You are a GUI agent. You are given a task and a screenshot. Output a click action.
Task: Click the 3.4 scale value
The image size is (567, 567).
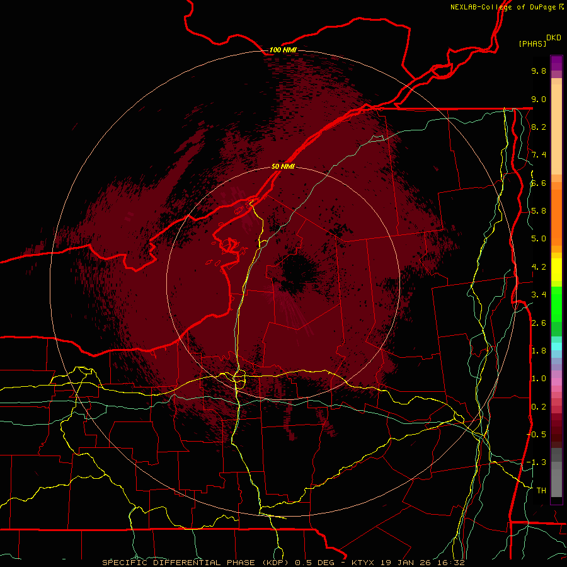tap(539, 295)
